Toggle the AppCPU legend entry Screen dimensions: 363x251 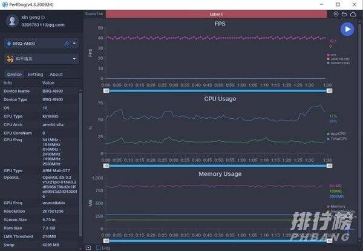pos(336,133)
